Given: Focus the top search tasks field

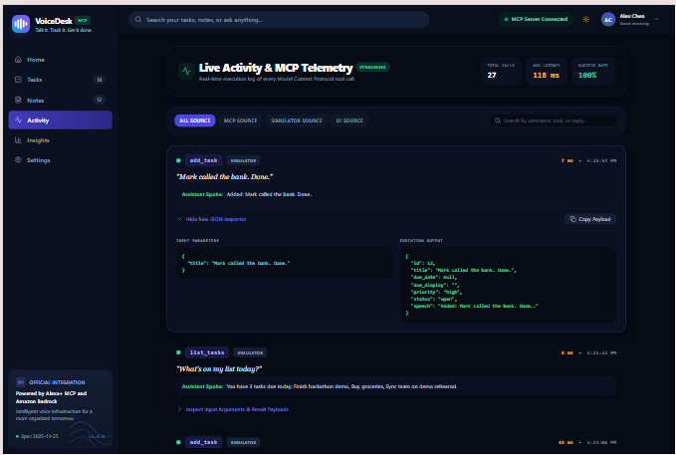Looking at the screenshot, I should point(279,19).
